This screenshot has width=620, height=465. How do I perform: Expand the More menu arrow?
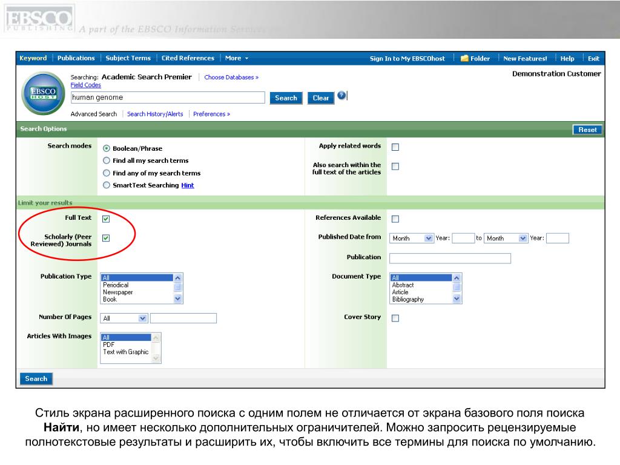(x=247, y=58)
